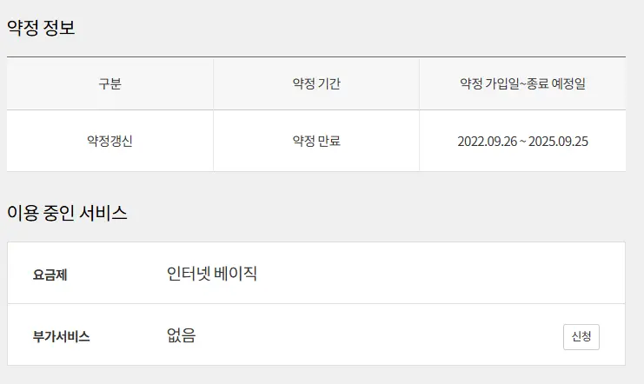644x384 pixels.
Task: Click the start date 2022.09.26
Action: [x=487, y=141]
